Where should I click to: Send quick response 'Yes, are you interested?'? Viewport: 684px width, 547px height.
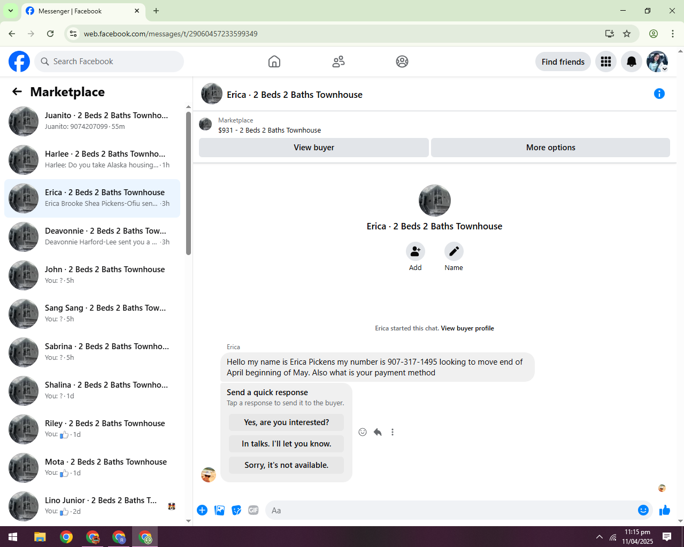point(287,422)
